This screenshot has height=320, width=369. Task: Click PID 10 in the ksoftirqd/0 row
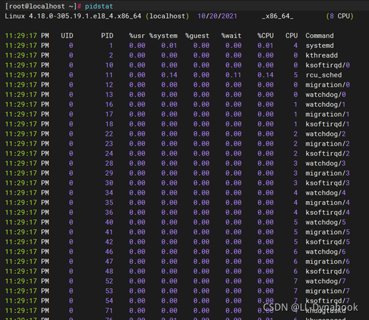[x=109, y=65]
